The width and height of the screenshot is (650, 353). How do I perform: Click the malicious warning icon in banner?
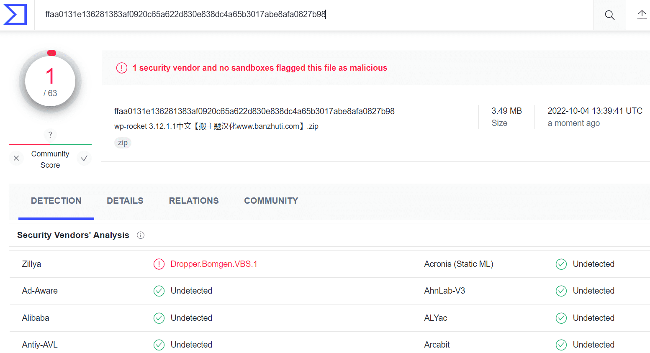tap(122, 68)
